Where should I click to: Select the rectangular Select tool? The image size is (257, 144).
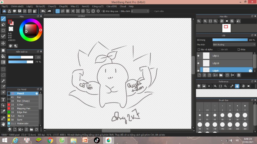coord(3,69)
